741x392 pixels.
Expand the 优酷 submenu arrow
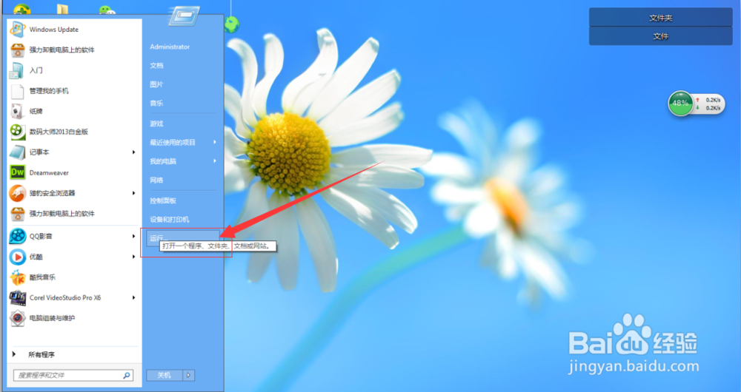tap(133, 257)
